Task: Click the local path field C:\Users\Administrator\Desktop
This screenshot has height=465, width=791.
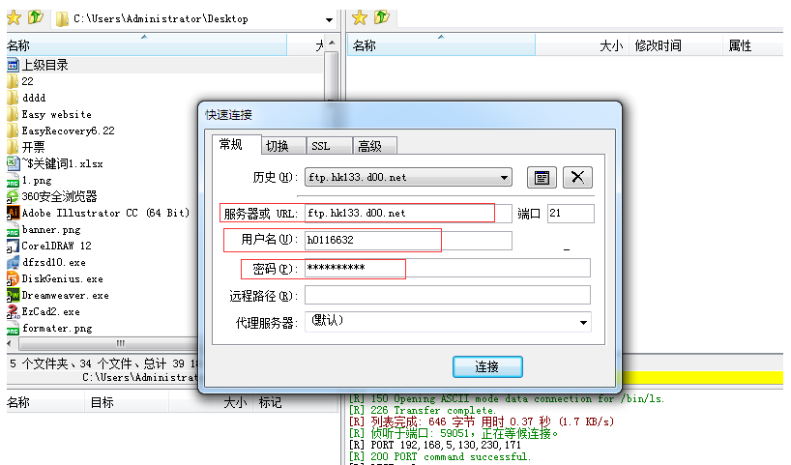Action: [x=194, y=19]
